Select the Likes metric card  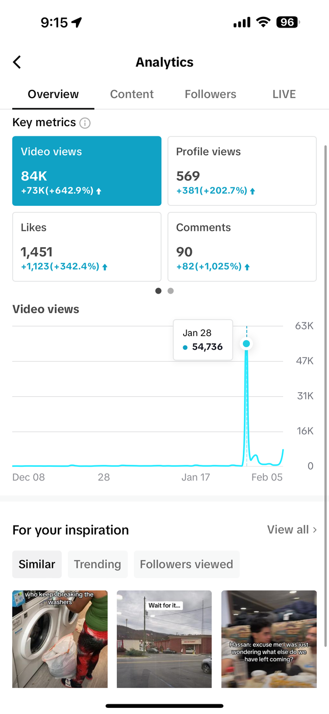click(x=87, y=247)
